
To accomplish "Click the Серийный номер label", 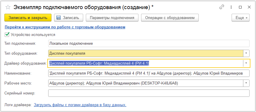I will (20, 93).
